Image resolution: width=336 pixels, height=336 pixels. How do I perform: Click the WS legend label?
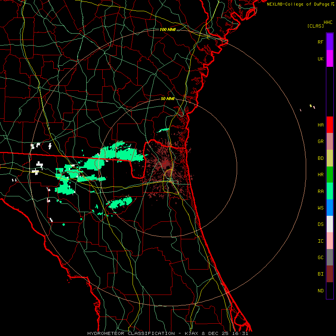[x=320, y=208]
